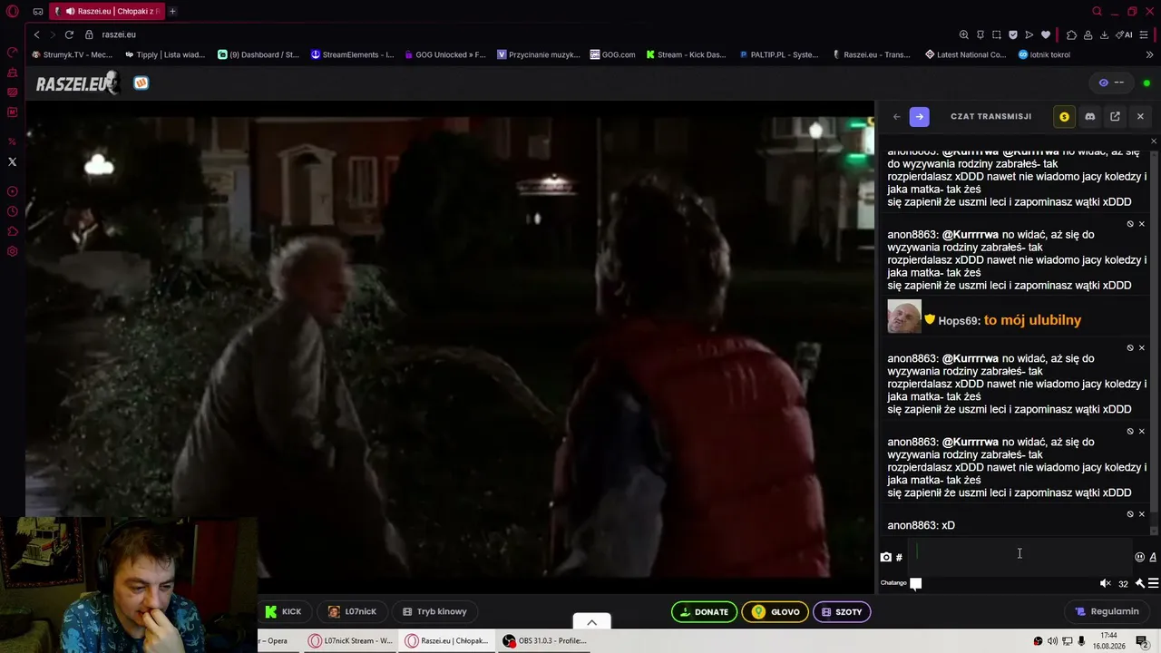Switch to the Raszei.eu browser tab
Screen dimensions: 1161x653
click(x=107, y=12)
